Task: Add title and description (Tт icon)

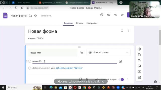Action: [x=139, y=60]
